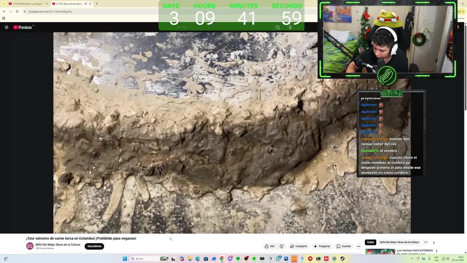Open the apps grid in bookmarks bar
This screenshot has width=467, height=263.
coord(4,18)
